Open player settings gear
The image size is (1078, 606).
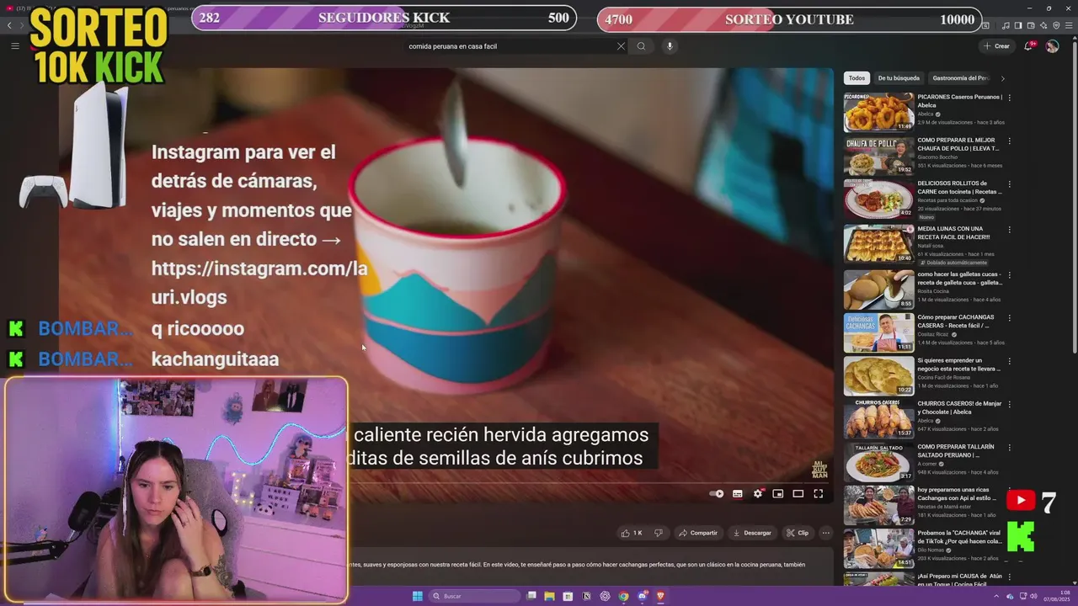758,494
